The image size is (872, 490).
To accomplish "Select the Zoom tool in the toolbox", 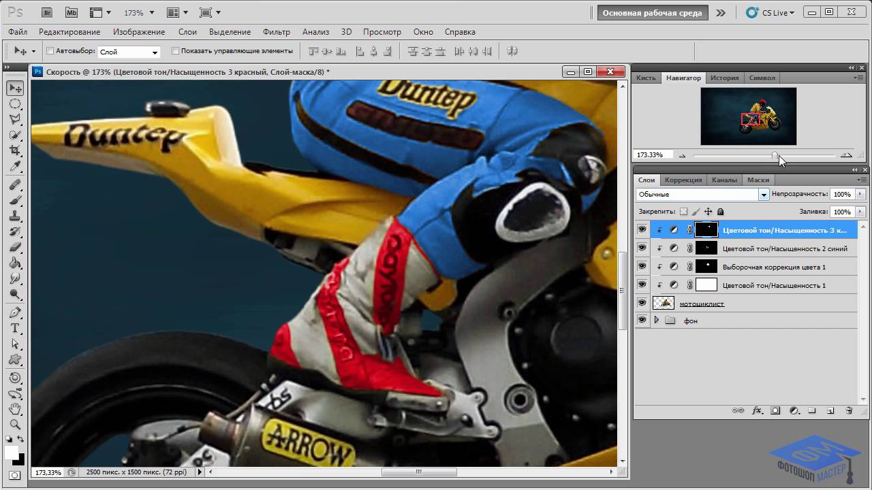I will pyautogui.click(x=15, y=425).
